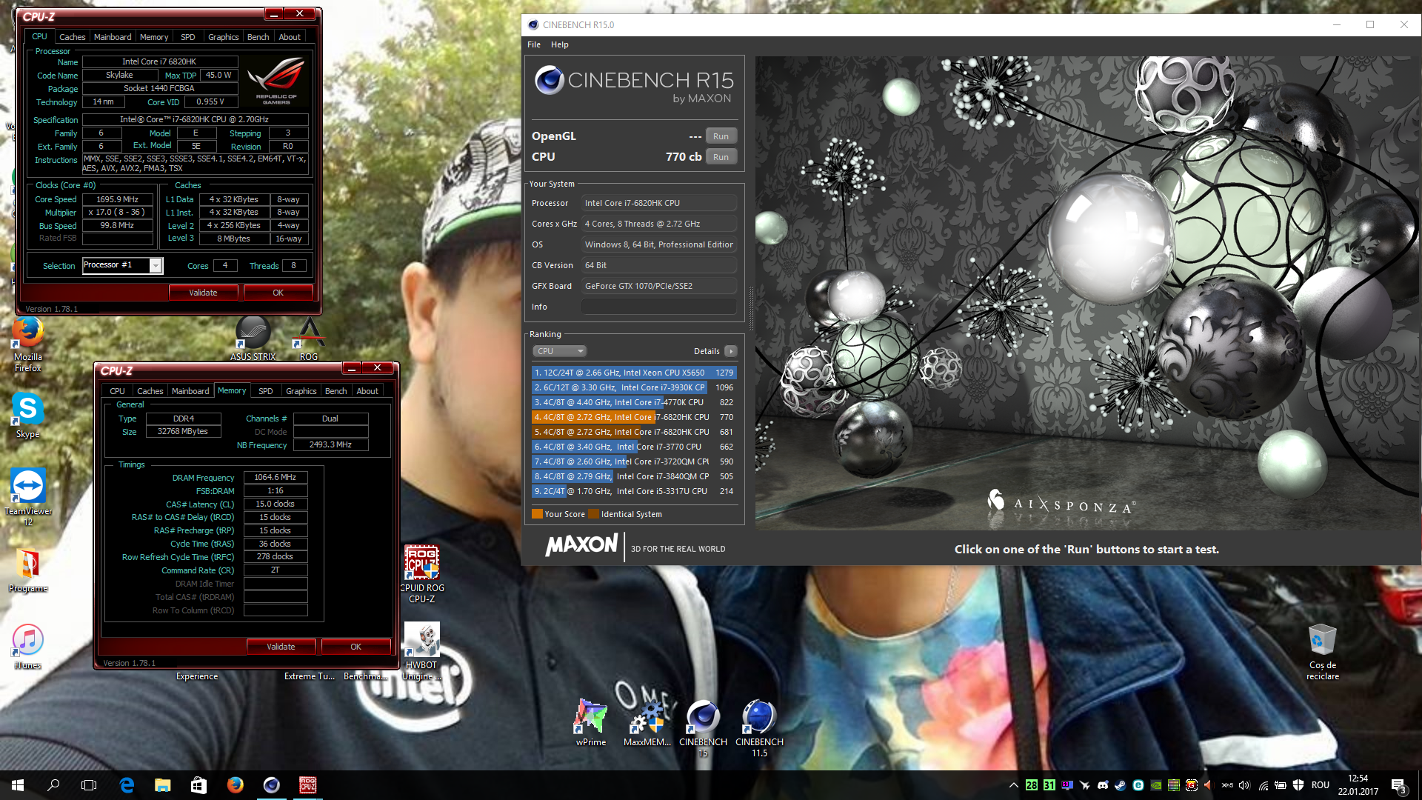
Task: Open Discord from the system tray
Action: [x=1103, y=785]
